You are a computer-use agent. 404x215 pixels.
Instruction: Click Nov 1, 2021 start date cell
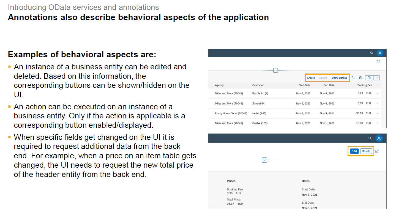[x=303, y=123]
